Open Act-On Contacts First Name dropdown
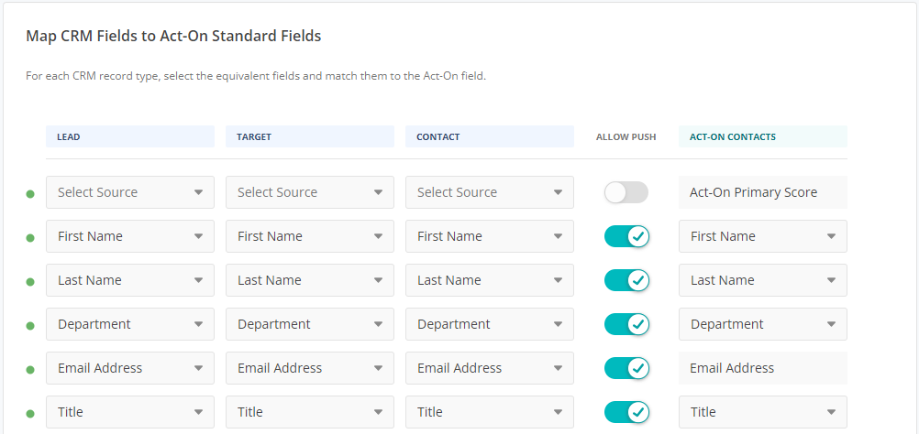 [x=763, y=236]
